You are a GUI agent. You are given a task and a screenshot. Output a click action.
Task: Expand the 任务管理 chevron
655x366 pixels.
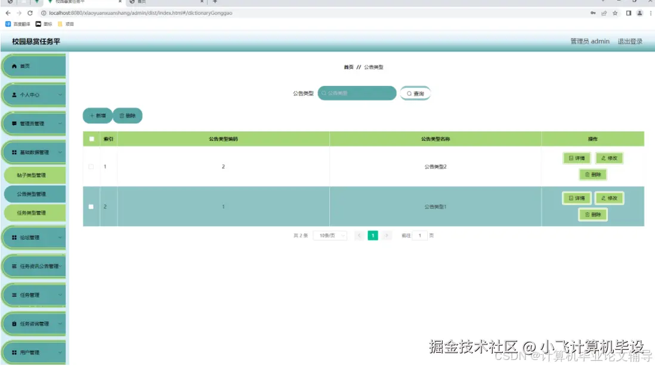[60, 295]
